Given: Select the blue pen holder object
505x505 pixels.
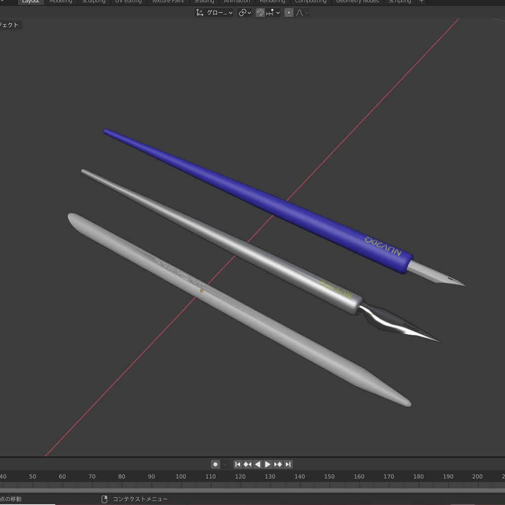Looking at the screenshot, I should click(x=257, y=201).
